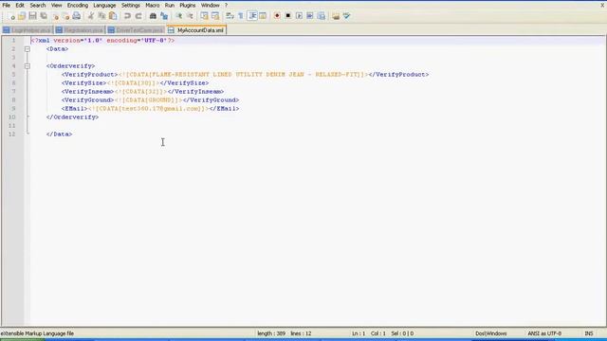This screenshot has height=341, width=607.
Task: Click the spell-check plugin icon at toolbar end
Action: pyautogui.click(x=347, y=16)
